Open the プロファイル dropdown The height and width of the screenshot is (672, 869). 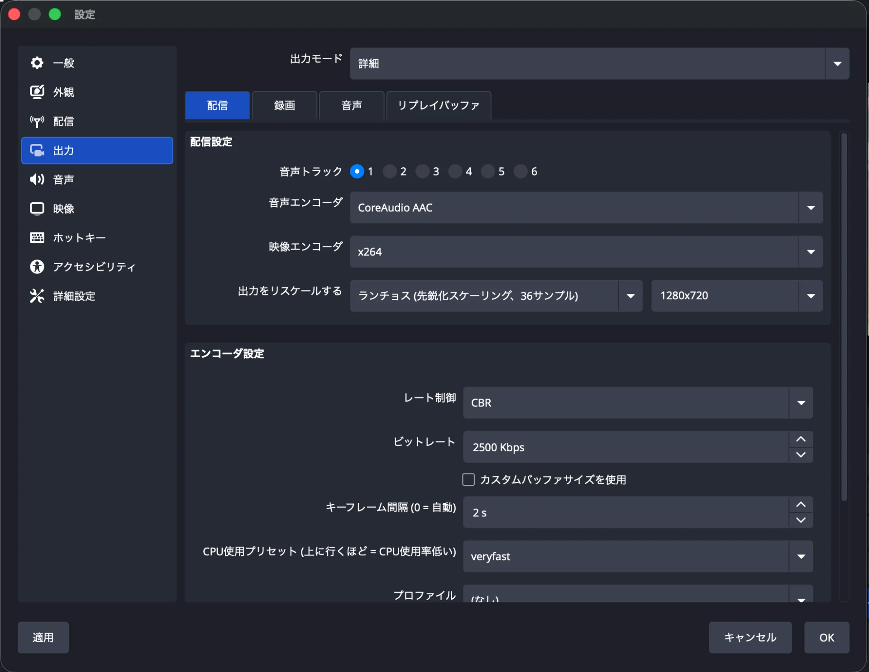click(638, 594)
